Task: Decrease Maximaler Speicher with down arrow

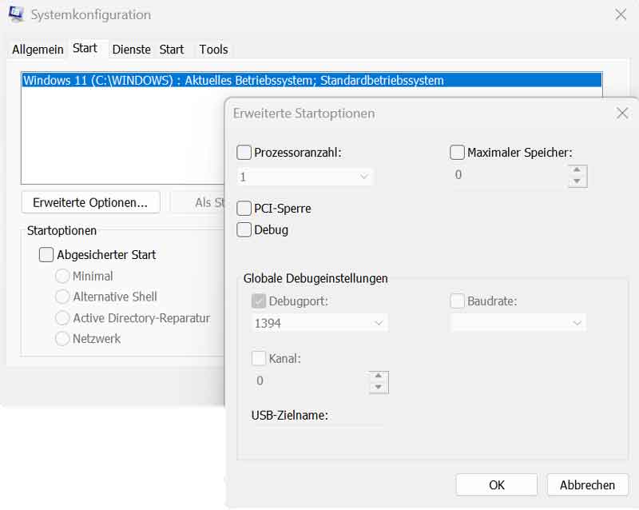Action: (577, 181)
